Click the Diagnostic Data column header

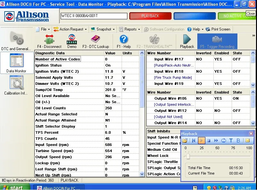(x=70, y=53)
